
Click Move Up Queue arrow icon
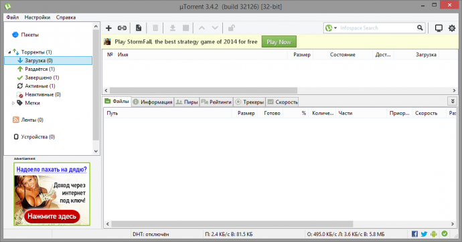[202, 28]
